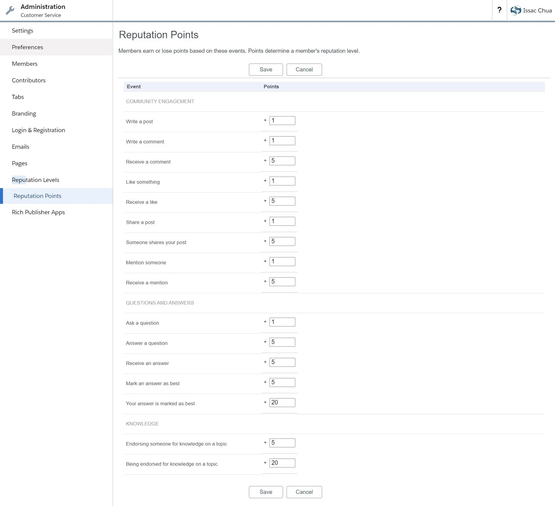This screenshot has height=506, width=555.
Task: Click the 'Receive a like' event label
Action: coord(142,202)
